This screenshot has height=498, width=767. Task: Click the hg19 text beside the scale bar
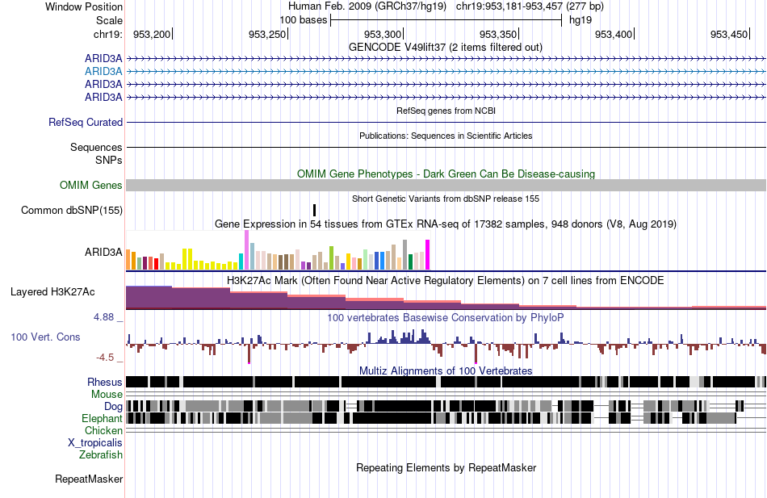(x=580, y=20)
